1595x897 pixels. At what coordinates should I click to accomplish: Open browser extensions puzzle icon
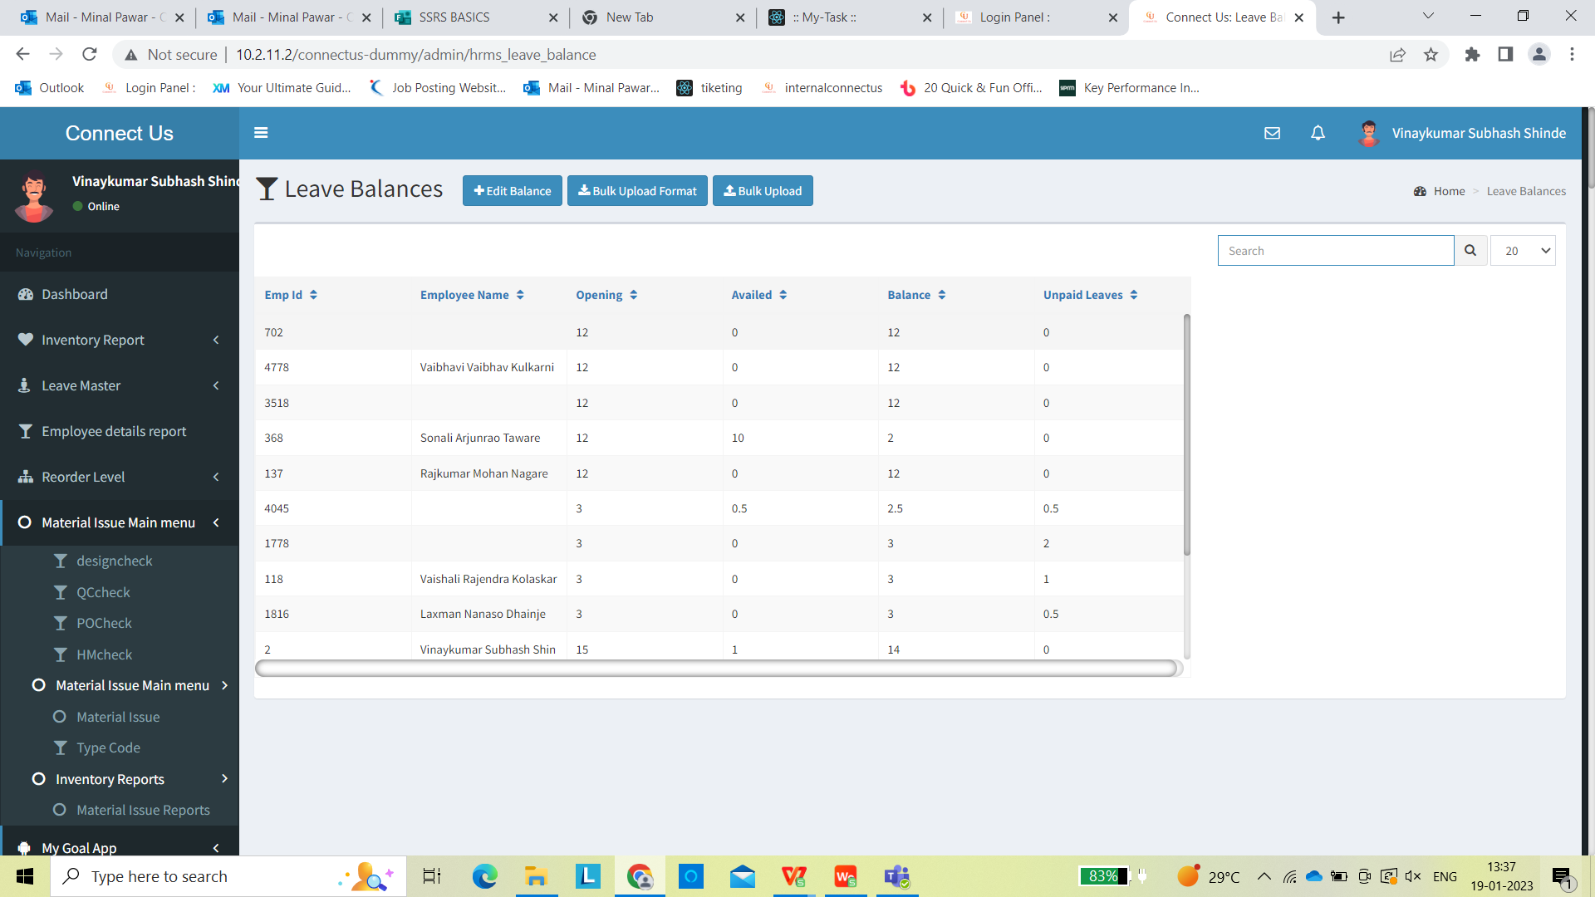tap(1472, 55)
